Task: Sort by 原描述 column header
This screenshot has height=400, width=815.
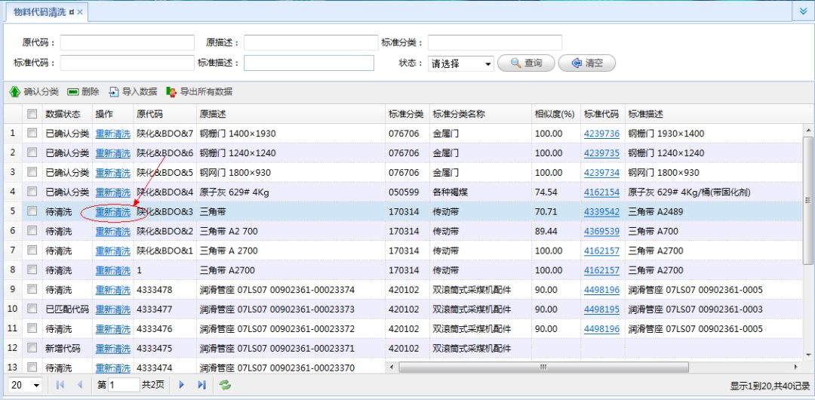Action: pyautogui.click(x=291, y=114)
